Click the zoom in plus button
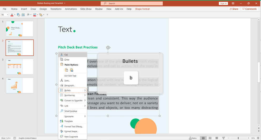This screenshot has width=261, height=140. pyautogui.click(x=248, y=138)
